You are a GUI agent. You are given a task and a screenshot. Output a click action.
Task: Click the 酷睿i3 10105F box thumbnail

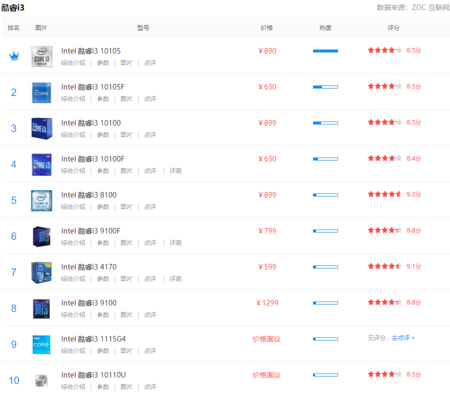click(41, 92)
